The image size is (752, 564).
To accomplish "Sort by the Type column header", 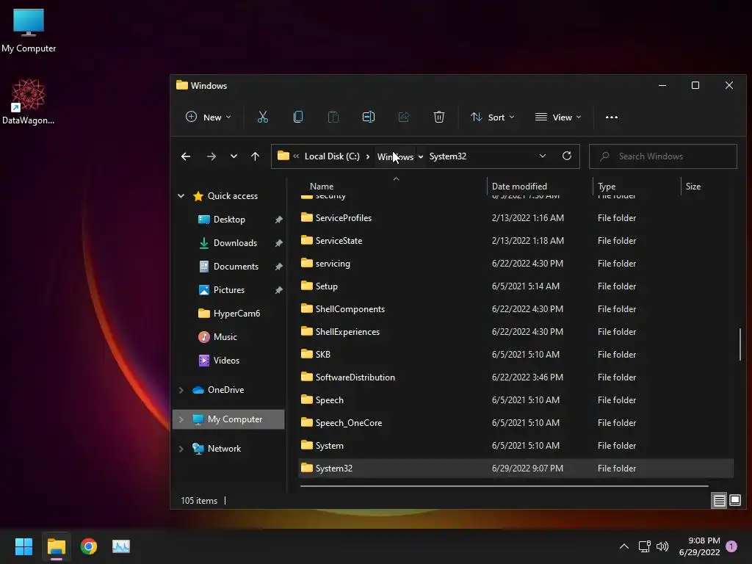I will point(606,186).
